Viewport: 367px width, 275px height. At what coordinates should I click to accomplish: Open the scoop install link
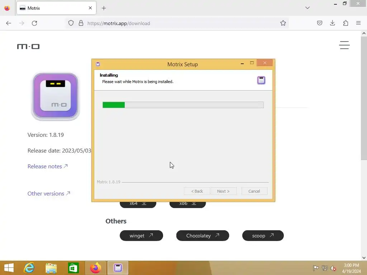tap(263, 236)
